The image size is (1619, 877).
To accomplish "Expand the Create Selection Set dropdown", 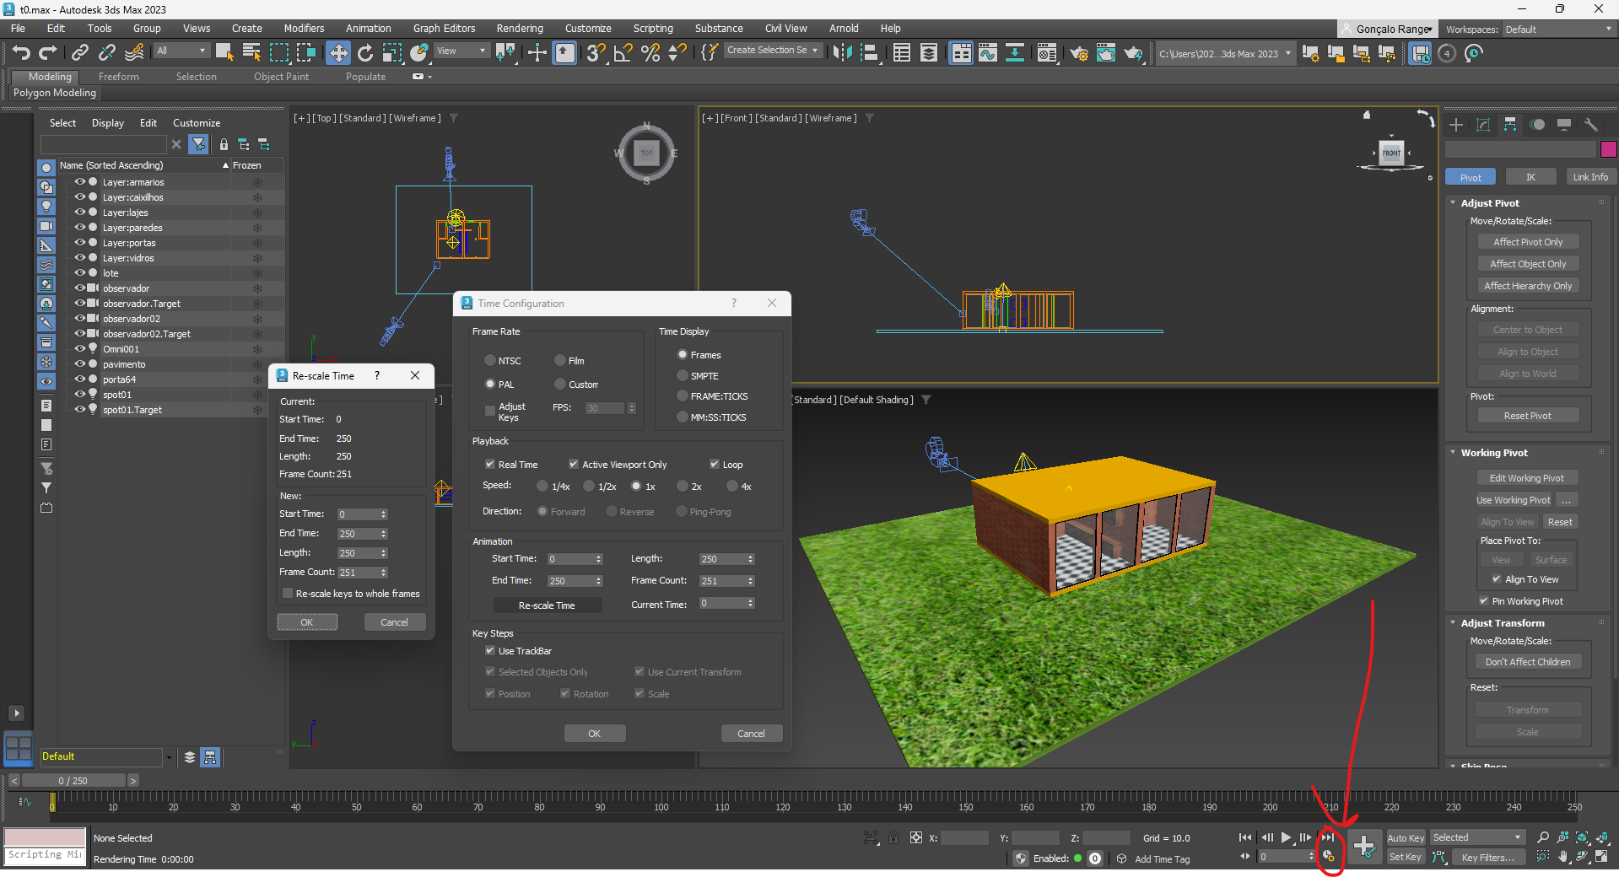I will pyautogui.click(x=815, y=51).
